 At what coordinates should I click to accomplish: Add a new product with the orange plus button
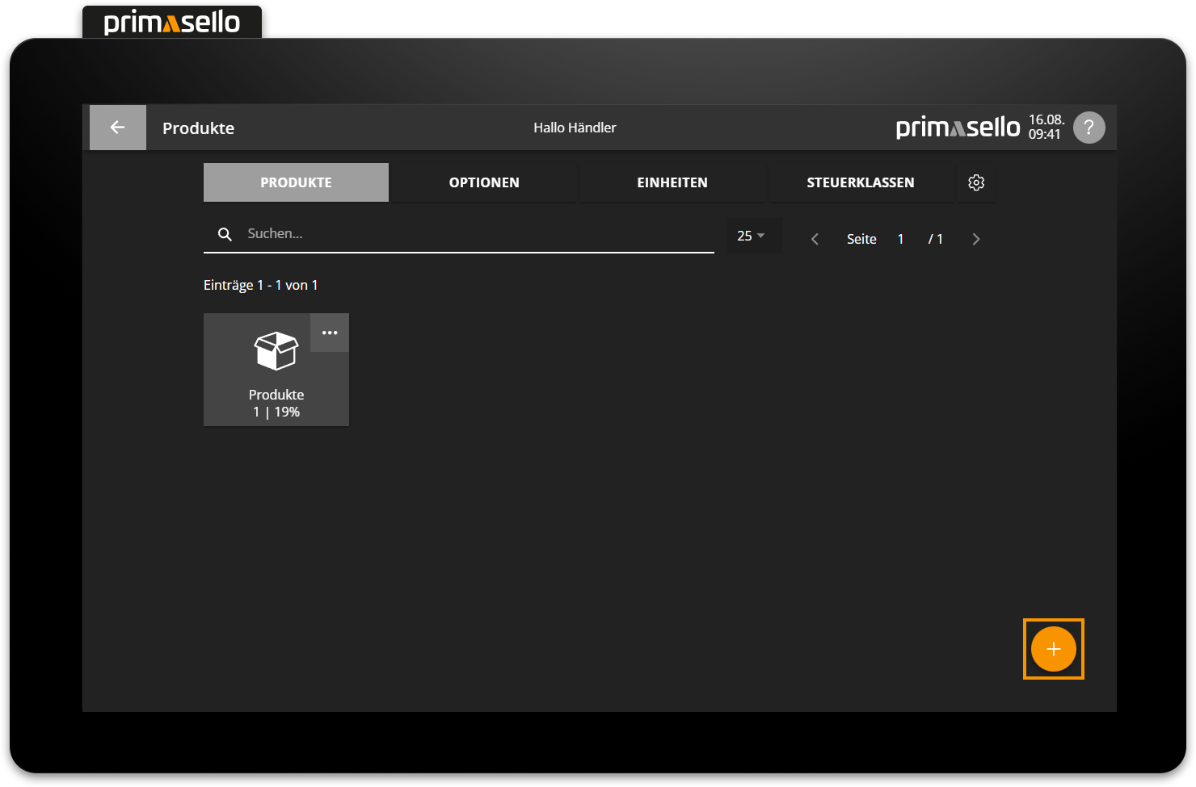click(x=1053, y=649)
